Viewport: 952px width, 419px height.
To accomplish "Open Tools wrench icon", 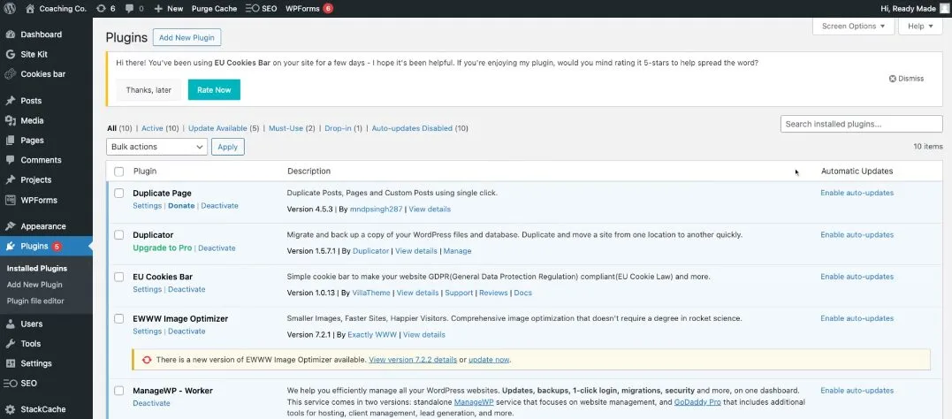I will pyautogui.click(x=10, y=344).
